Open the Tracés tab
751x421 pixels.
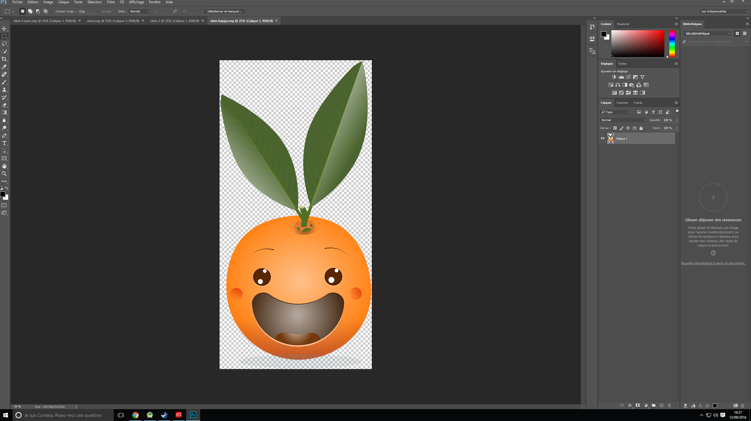coord(638,103)
